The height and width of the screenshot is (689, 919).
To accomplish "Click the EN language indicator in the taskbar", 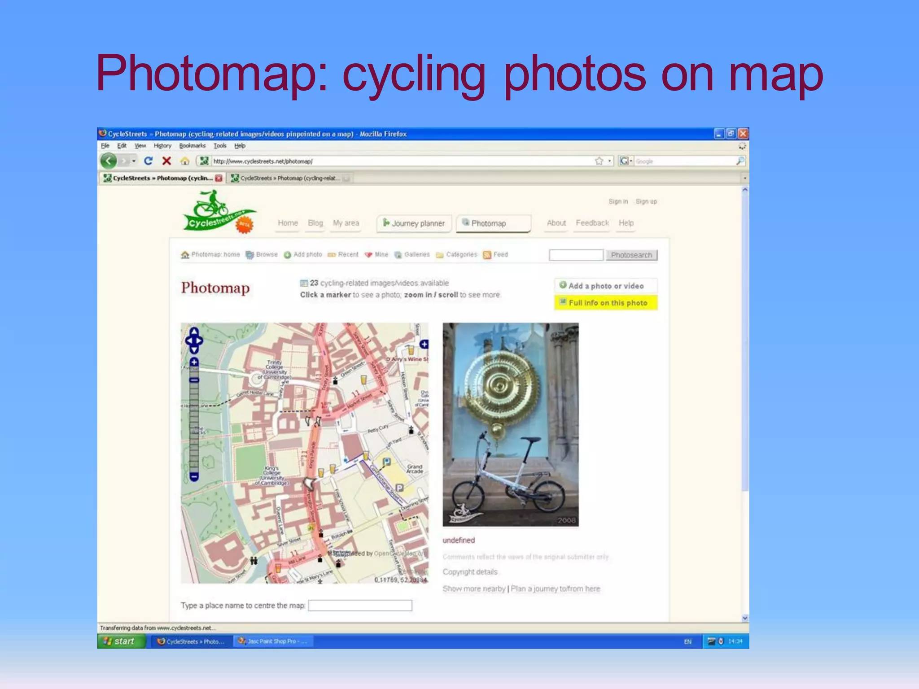I will coord(687,641).
